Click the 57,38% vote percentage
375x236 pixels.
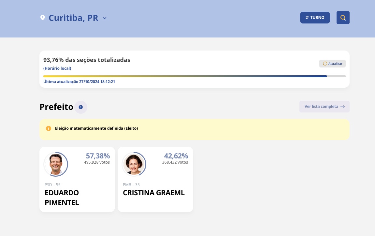98,156
